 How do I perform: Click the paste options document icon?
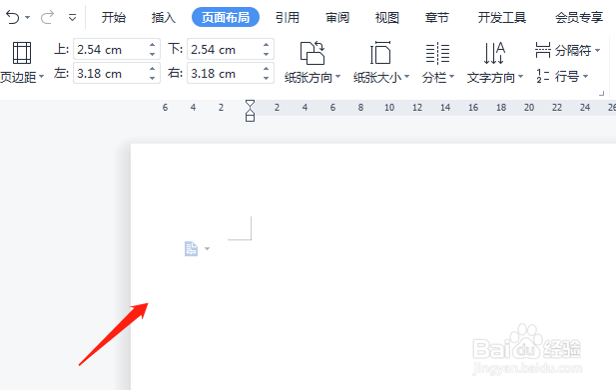tap(192, 248)
